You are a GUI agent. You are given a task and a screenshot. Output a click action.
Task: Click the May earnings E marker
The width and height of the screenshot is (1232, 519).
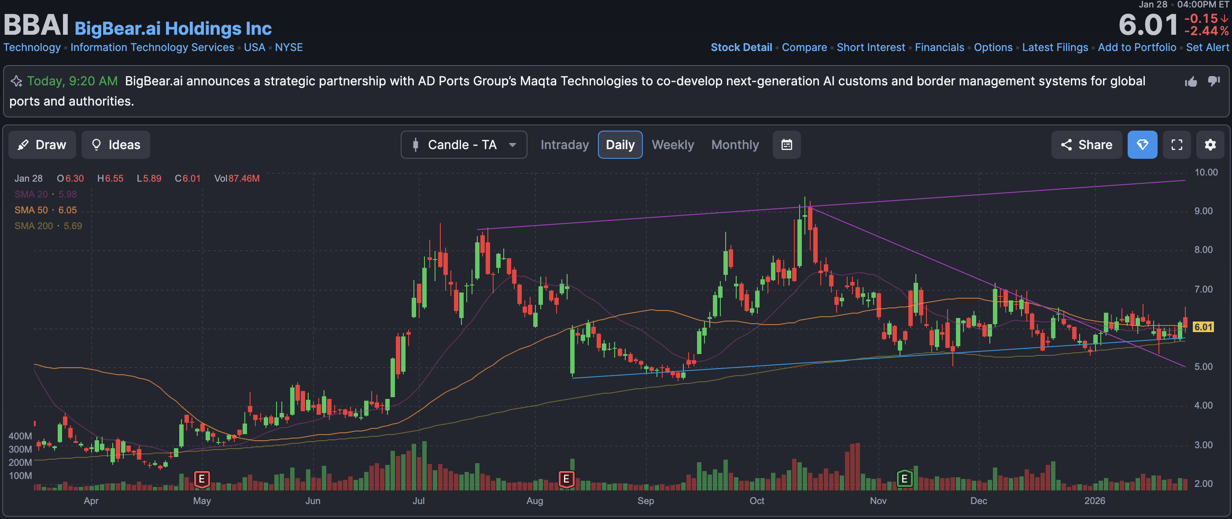pos(202,479)
